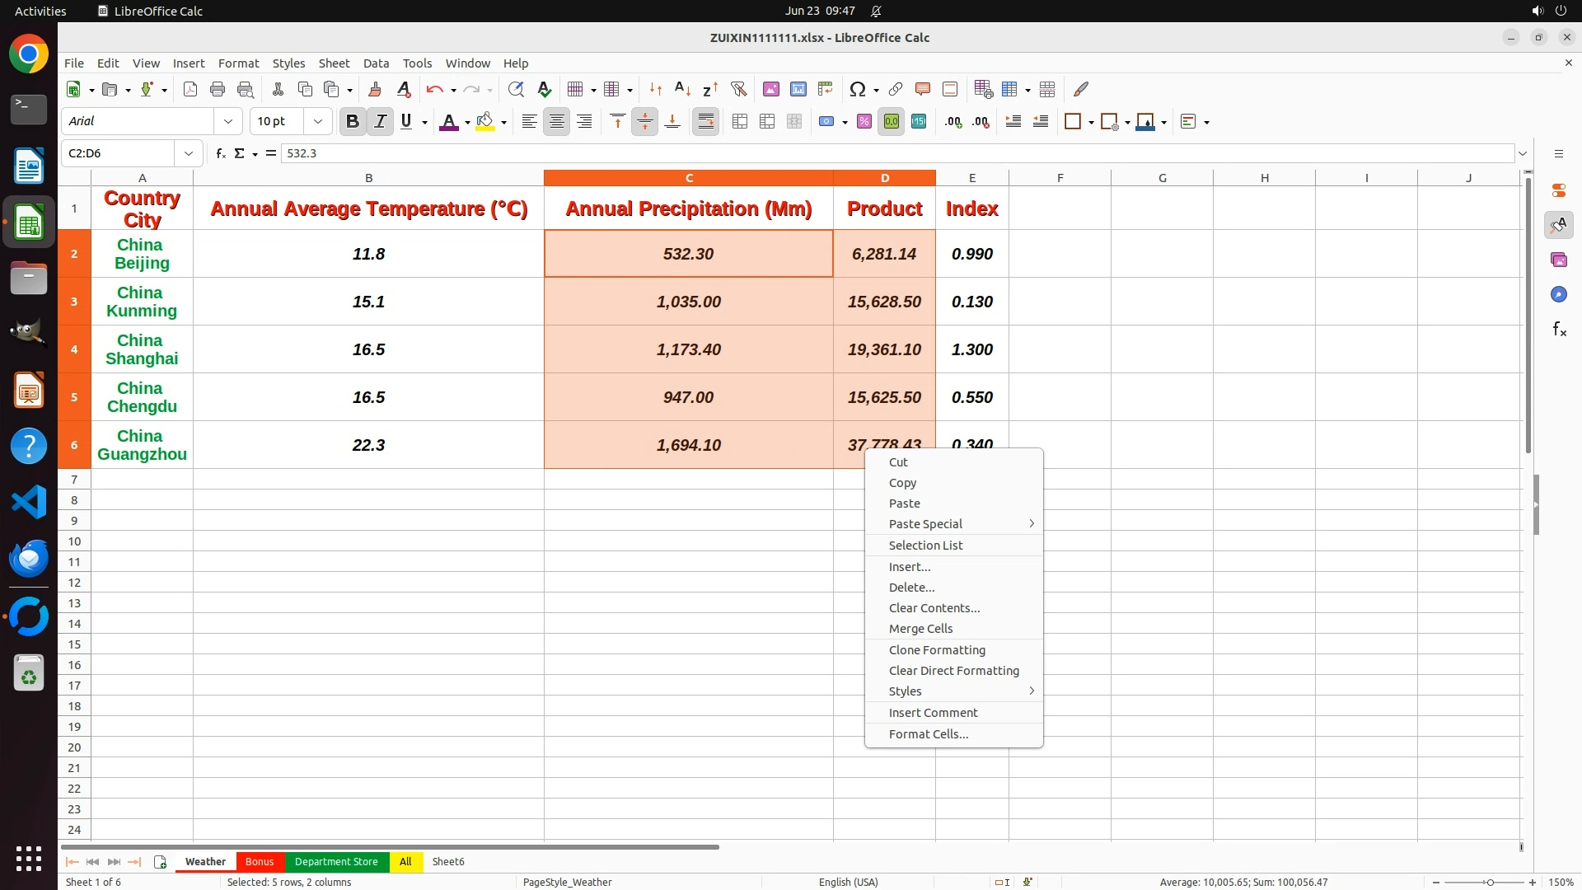Click the AutoFilter icon
Viewport: 1582px width, 890px height.
738,89
